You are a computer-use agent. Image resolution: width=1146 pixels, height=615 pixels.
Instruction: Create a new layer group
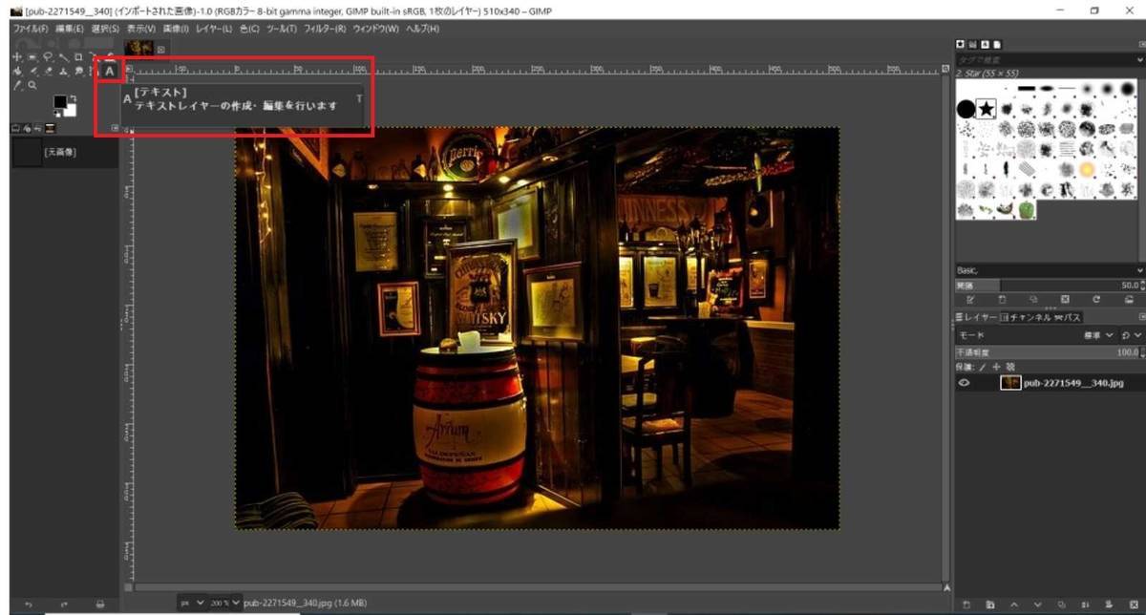pyautogui.click(x=989, y=604)
